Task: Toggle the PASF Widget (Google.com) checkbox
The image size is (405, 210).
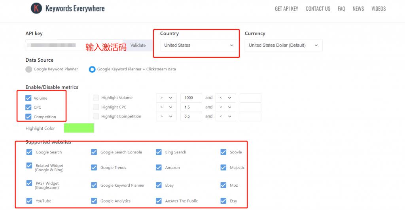Action: 29,184
